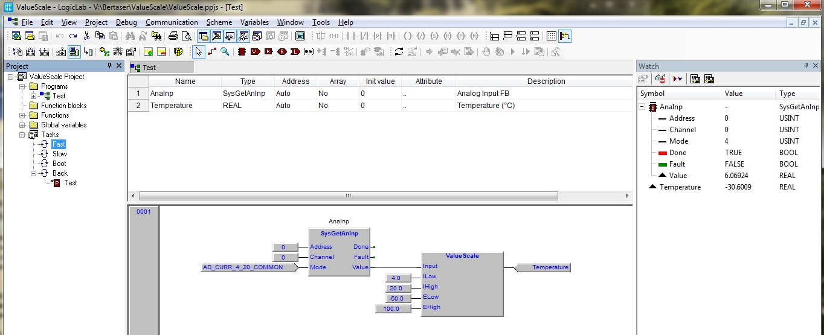Screen dimensions: 824x335
Task: Click the Copy icon in toolbar
Action: [100, 36]
